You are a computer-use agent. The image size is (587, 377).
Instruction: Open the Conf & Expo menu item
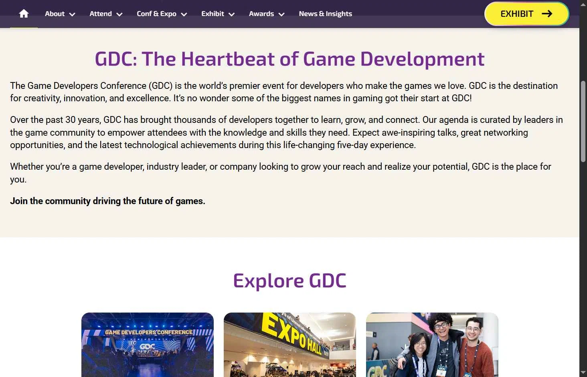point(156,14)
